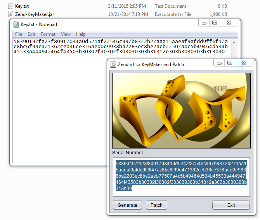Click the 1,900 KB size cell
This screenshot has width=260, height=220.
point(218,14)
